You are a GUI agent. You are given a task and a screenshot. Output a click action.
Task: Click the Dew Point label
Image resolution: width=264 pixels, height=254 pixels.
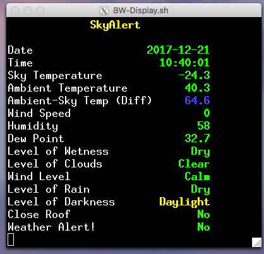(x=36, y=138)
